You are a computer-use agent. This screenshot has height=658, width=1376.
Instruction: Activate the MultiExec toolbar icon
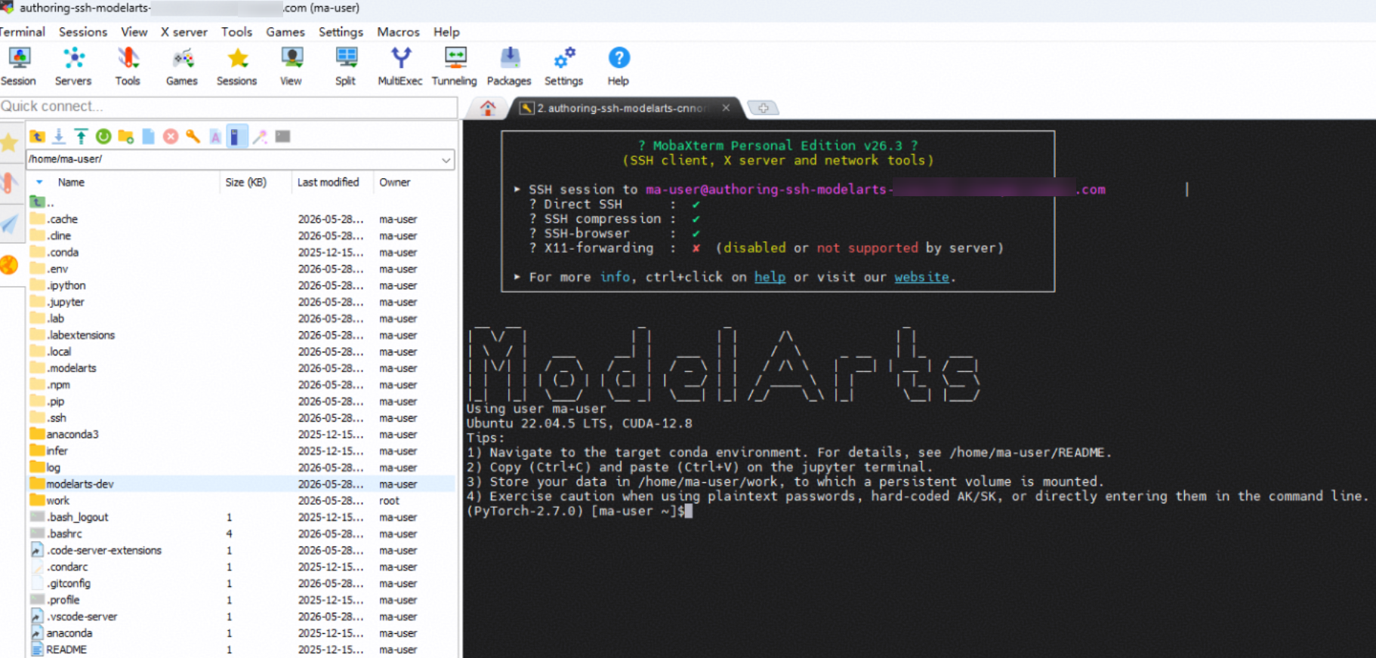click(400, 66)
